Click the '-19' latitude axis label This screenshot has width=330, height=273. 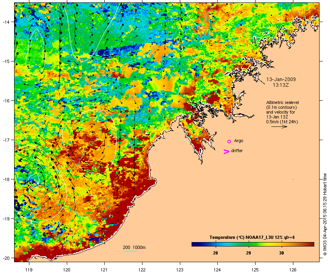tap(6, 219)
